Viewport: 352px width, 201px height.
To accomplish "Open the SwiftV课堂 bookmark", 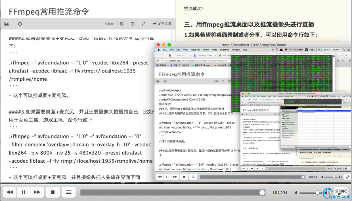I will [223, 65].
